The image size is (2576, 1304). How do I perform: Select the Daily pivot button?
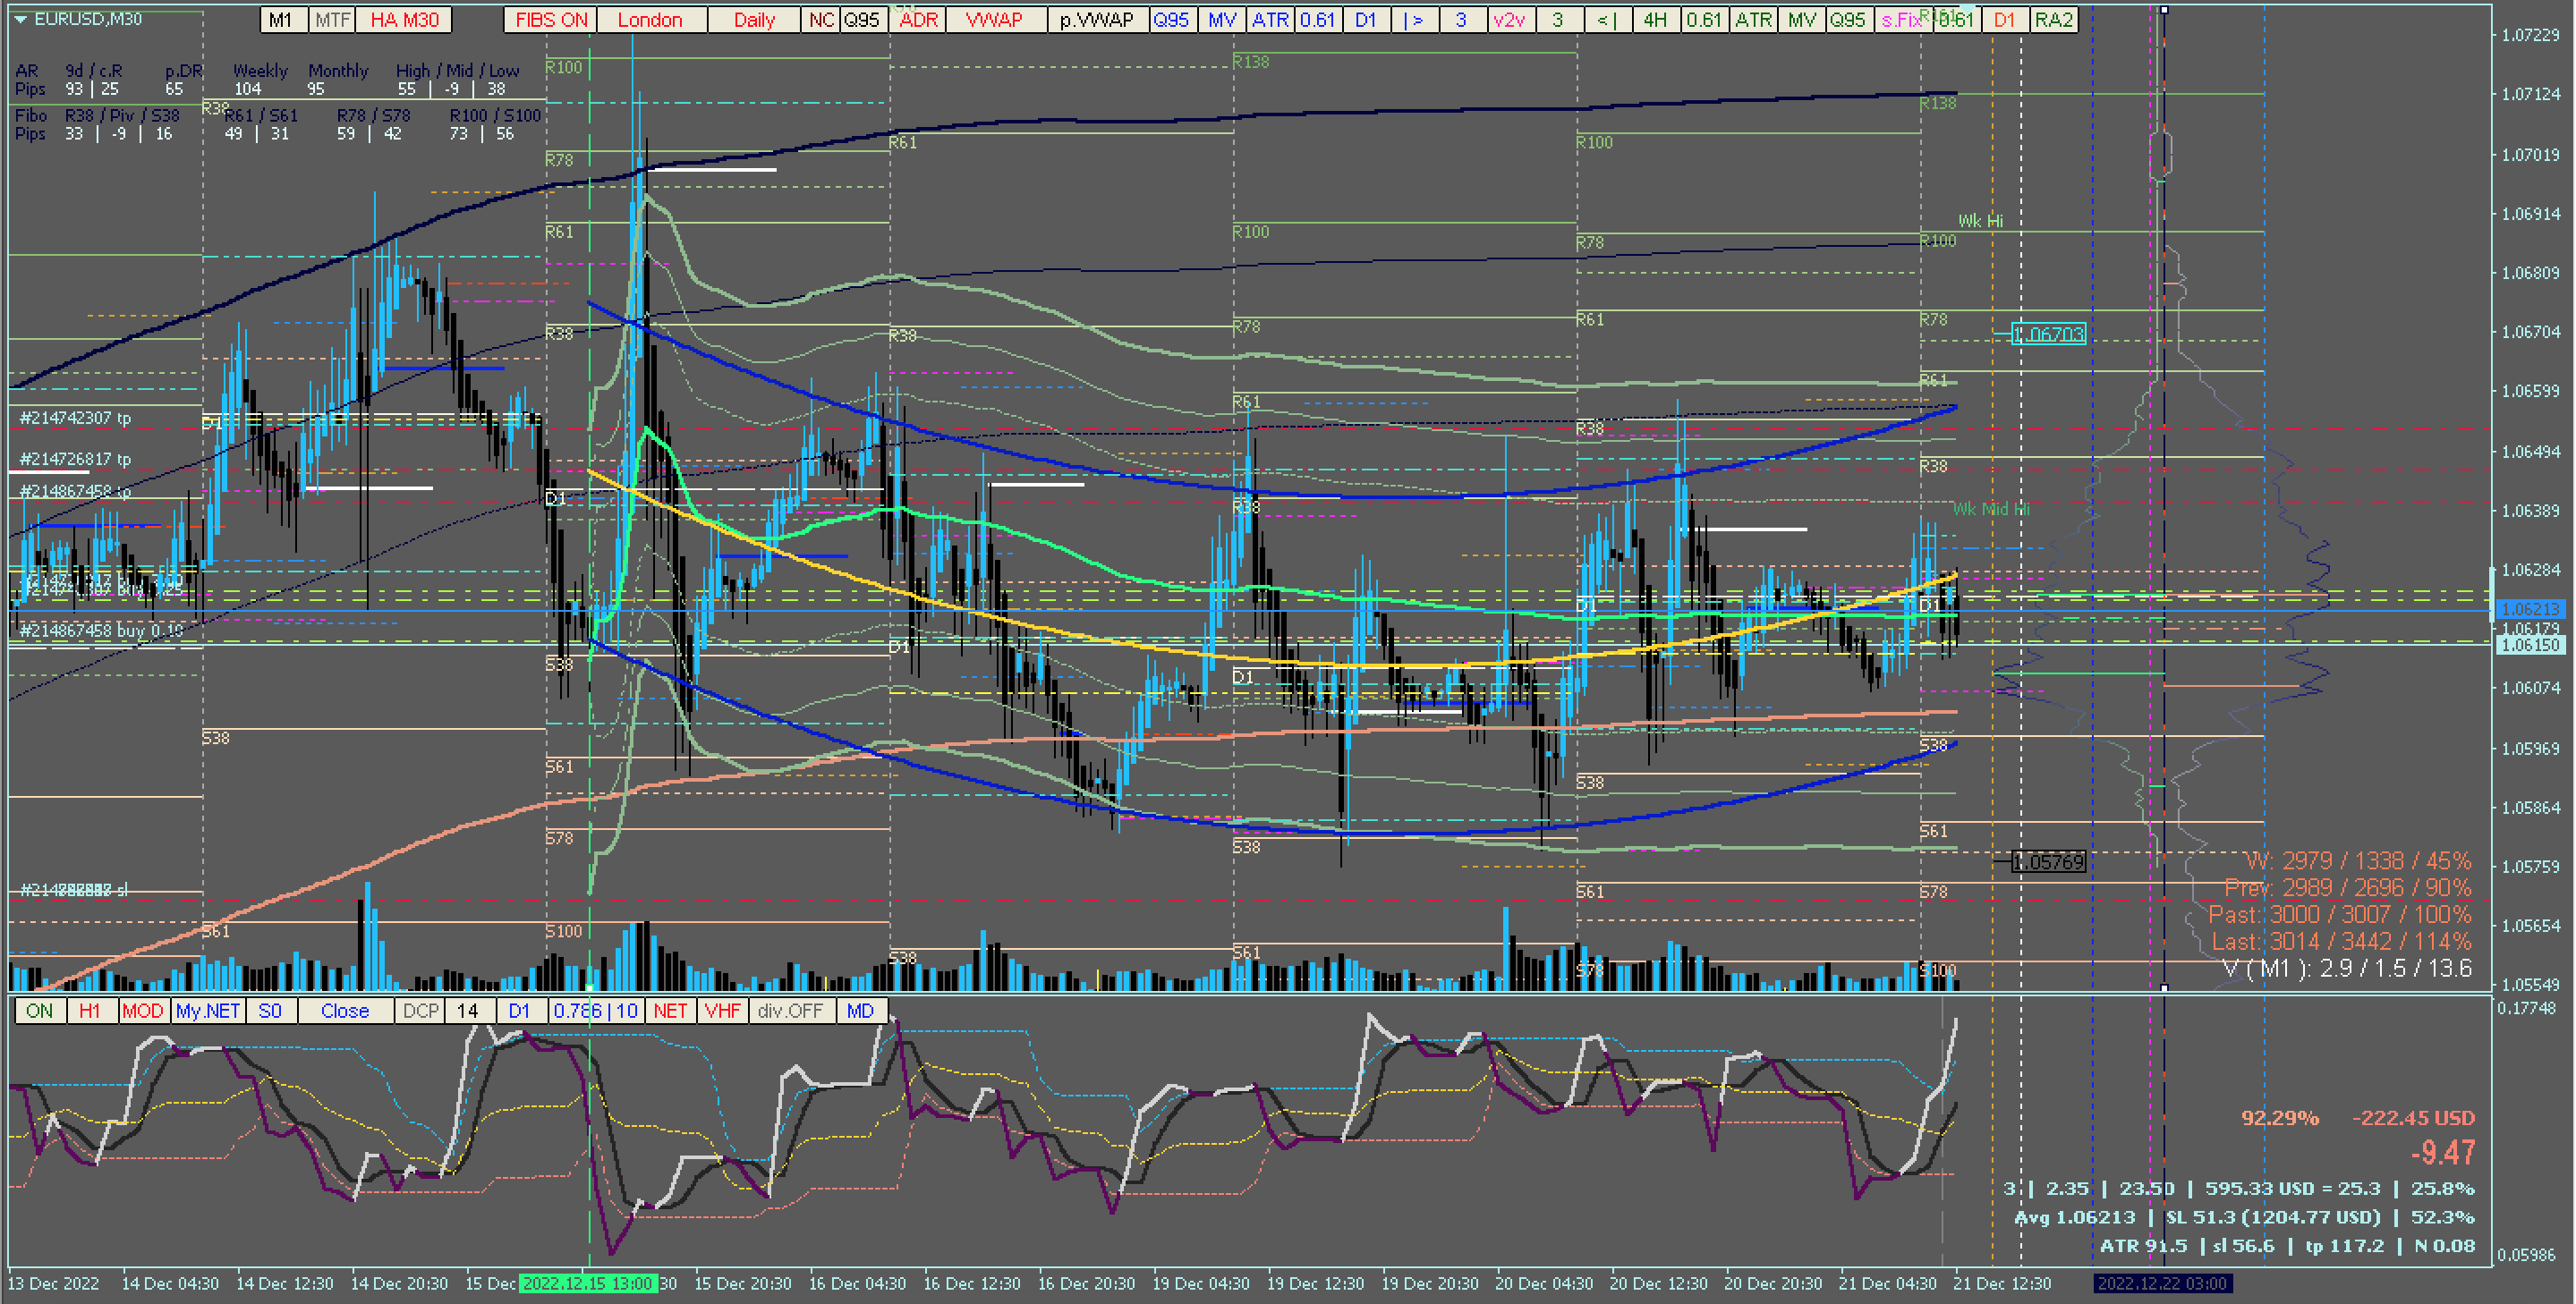754,20
